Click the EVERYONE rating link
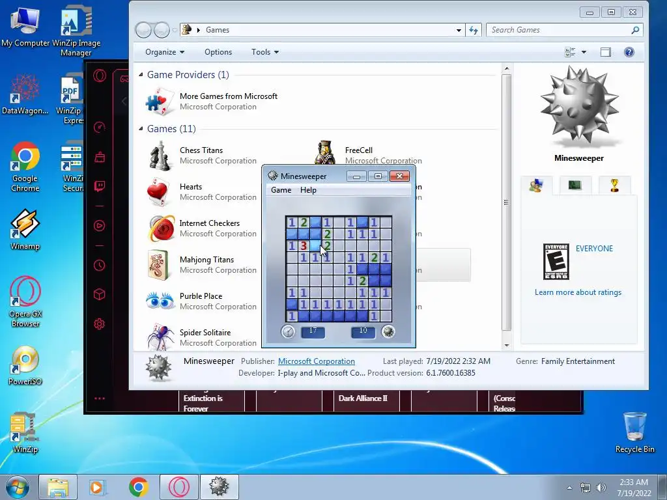The width and height of the screenshot is (667, 500). coord(594,248)
